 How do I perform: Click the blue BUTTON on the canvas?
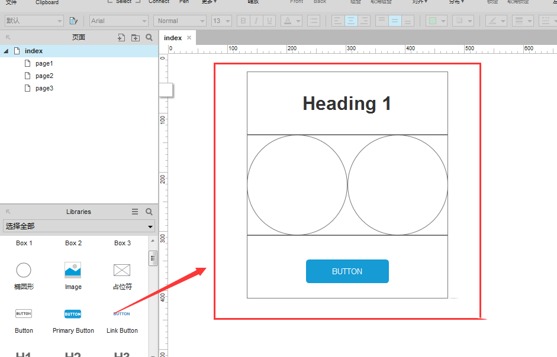click(347, 271)
